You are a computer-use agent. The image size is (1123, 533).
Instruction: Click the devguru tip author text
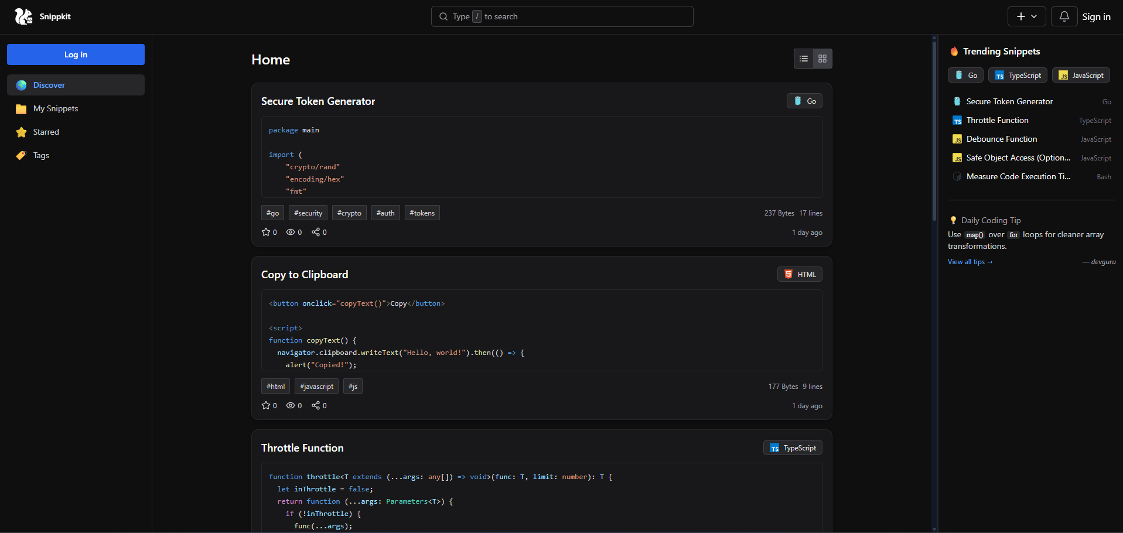pyautogui.click(x=1099, y=262)
